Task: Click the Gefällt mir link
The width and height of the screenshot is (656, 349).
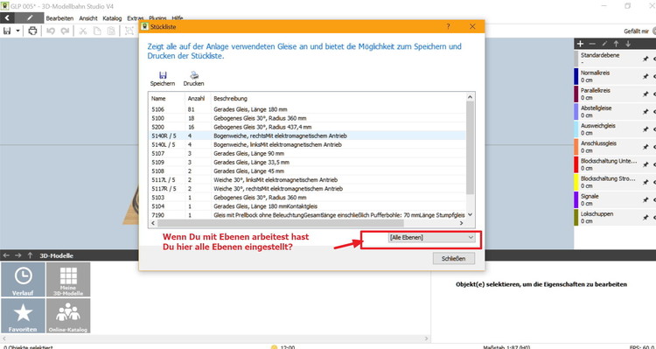Action: coord(636,31)
